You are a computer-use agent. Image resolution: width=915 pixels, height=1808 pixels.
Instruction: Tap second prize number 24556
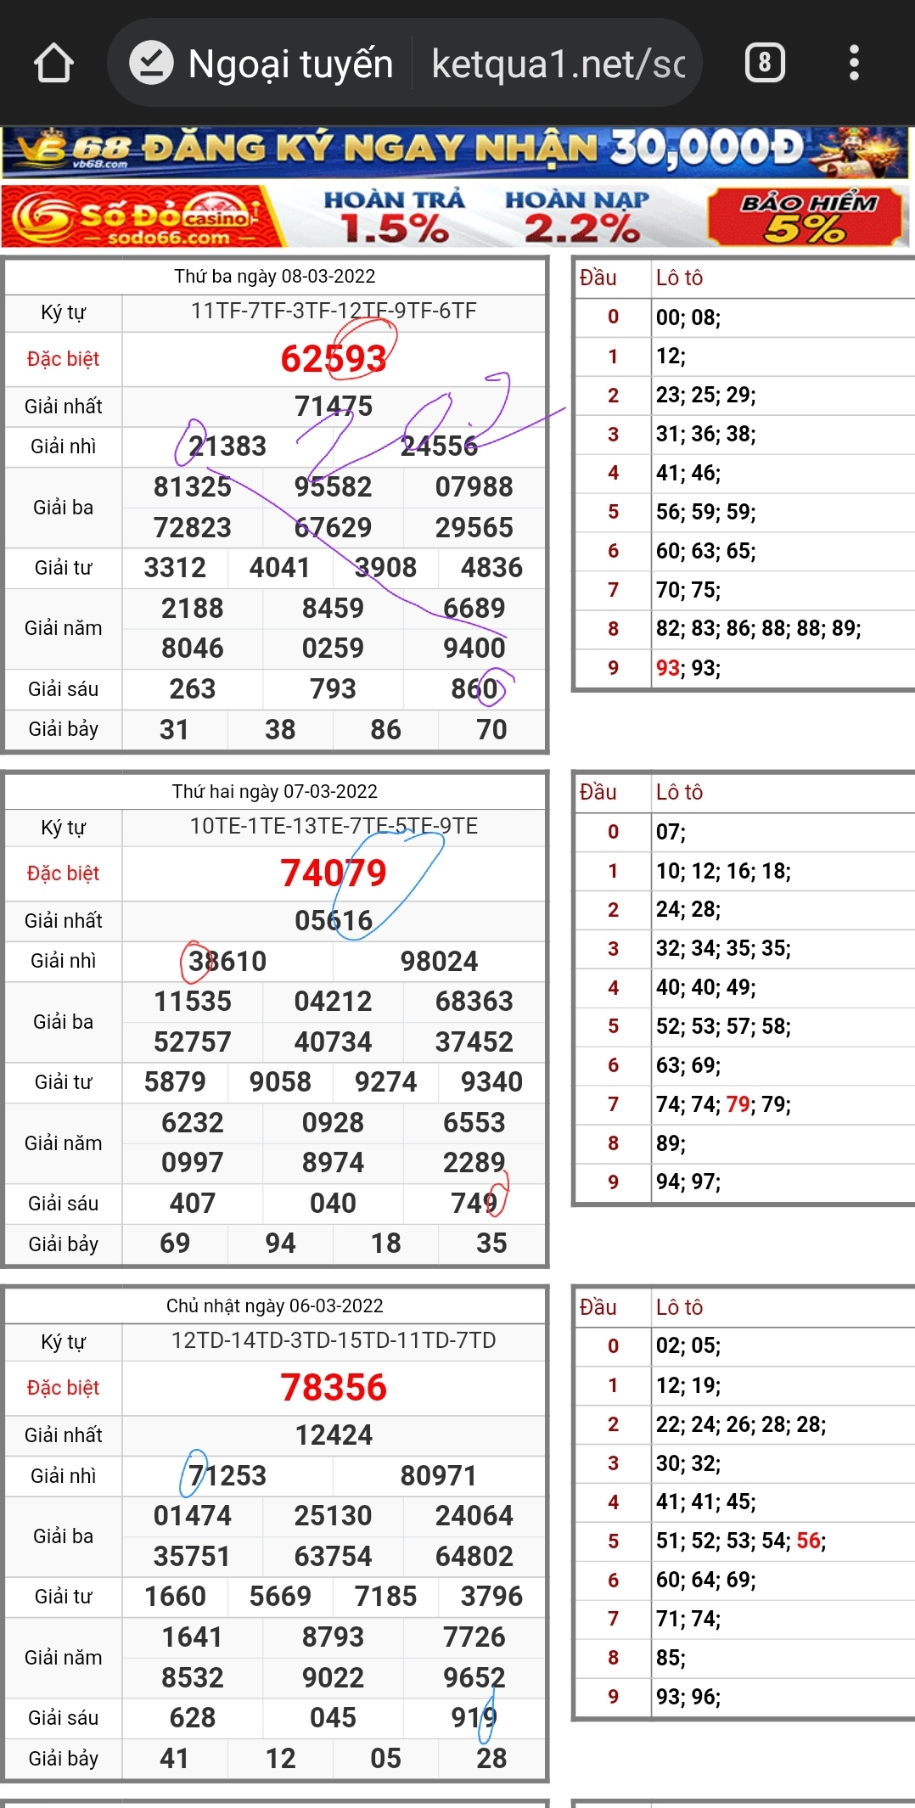click(x=439, y=446)
